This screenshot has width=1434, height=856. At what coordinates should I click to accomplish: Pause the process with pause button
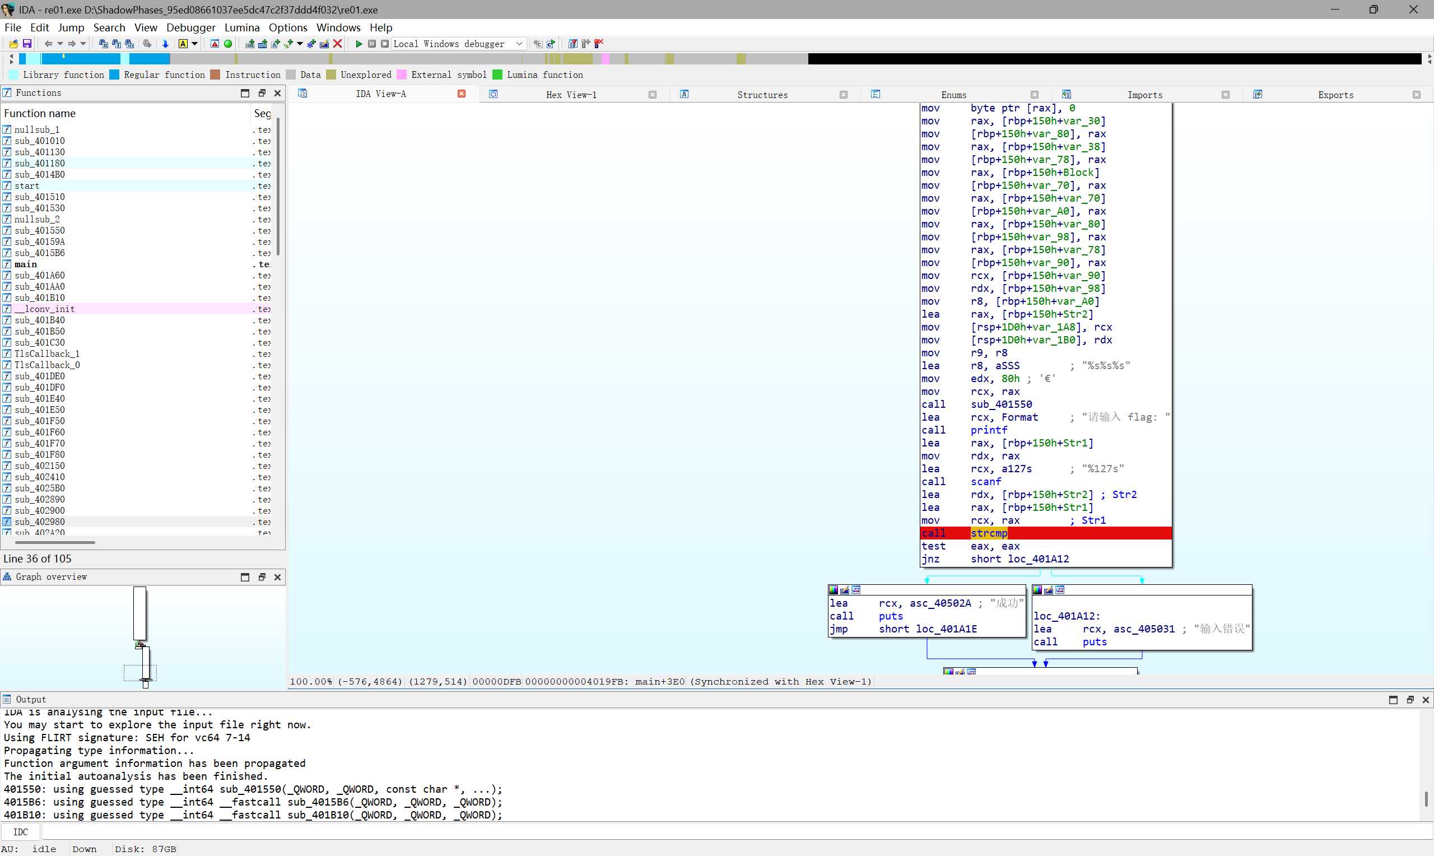pyautogui.click(x=372, y=44)
